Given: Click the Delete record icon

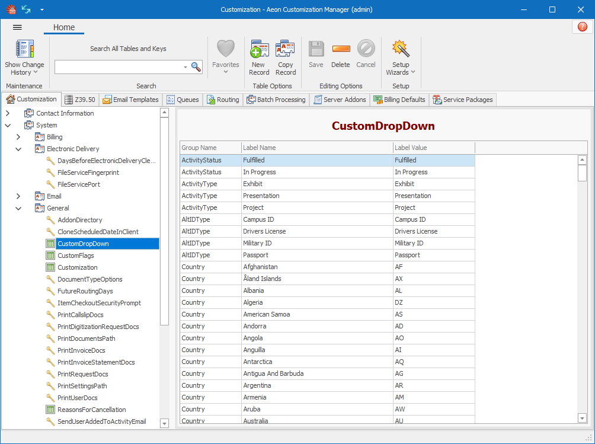Looking at the screenshot, I should coord(341,50).
